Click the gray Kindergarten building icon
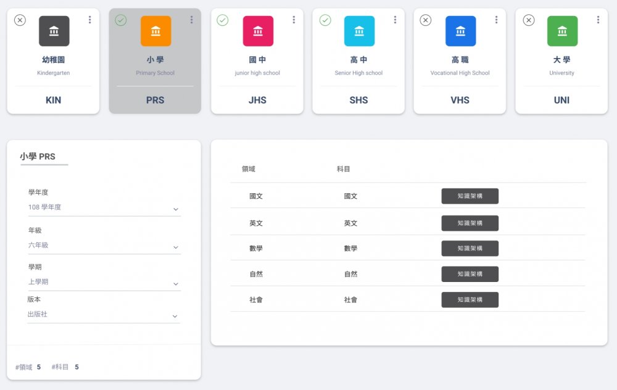This screenshot has width=617, height=390. point(54,31)
